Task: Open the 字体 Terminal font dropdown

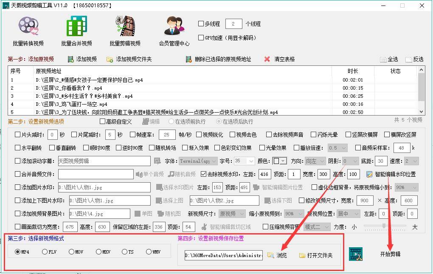Action: coord(198,161)
